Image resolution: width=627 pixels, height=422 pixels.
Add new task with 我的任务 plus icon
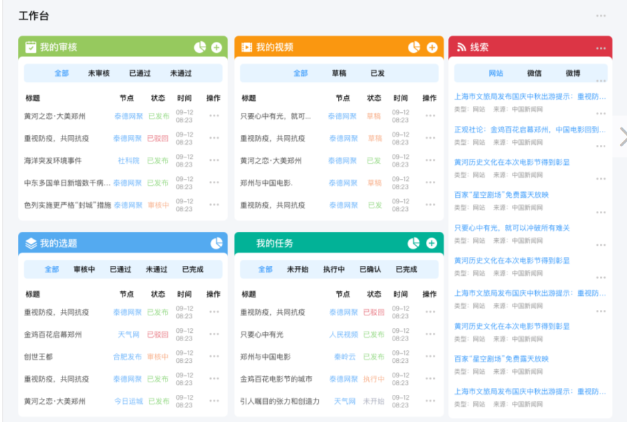[x=432, y=243]
